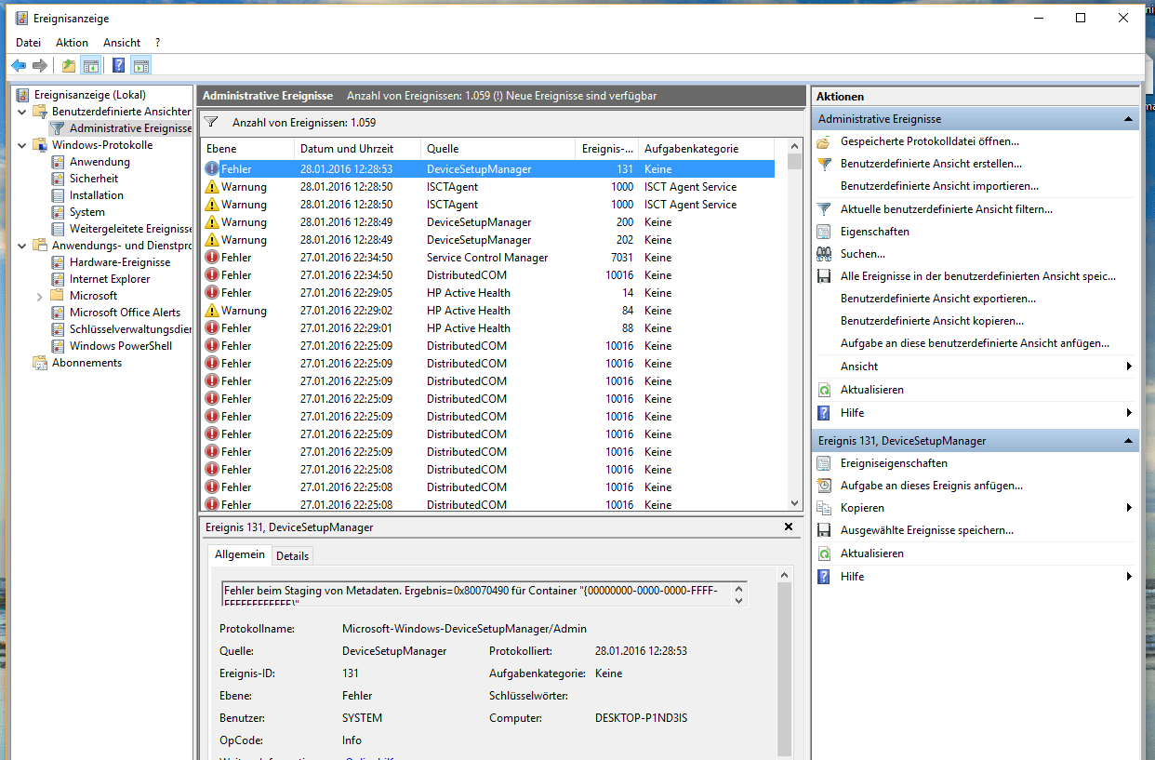Select Windows PowerShell log in tree
This screenshot has height=760, width=1155.
tap(121, 346)
